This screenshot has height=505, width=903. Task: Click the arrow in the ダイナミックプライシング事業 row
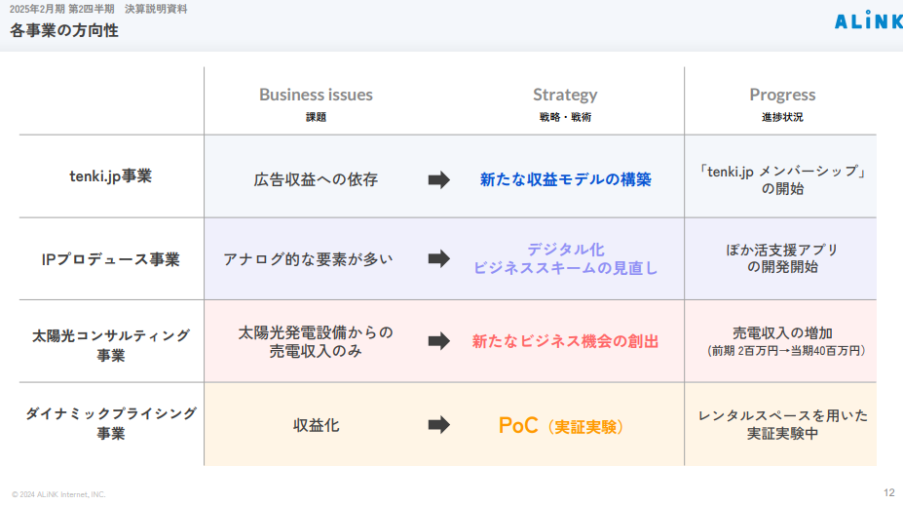[x=439, y=425]
